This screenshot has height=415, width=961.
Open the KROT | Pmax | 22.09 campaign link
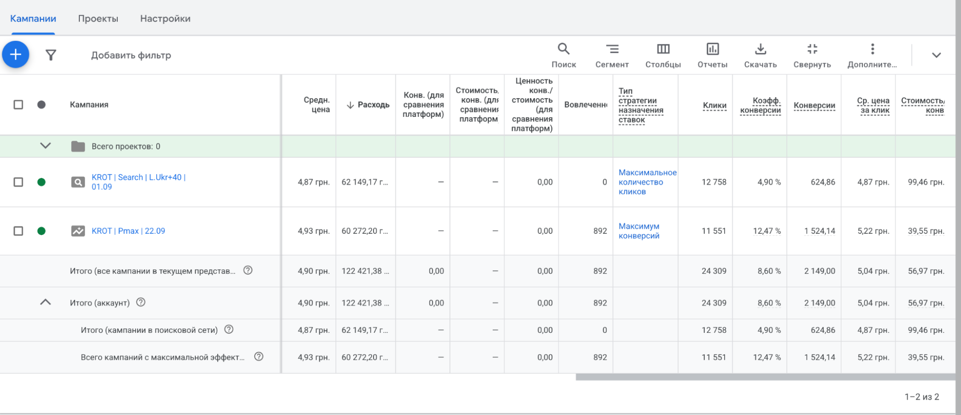[x=128, y=231]
